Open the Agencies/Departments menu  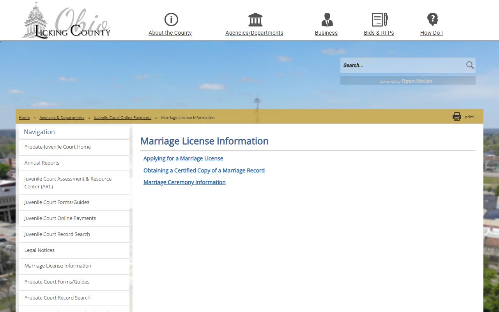point(254,33)
